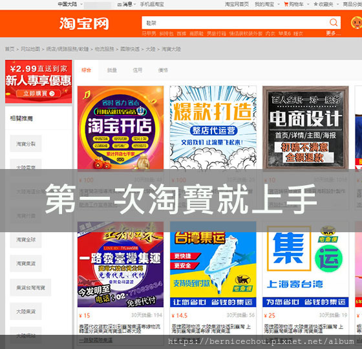Switch to the 综合 sort tab

pos(87,70)
